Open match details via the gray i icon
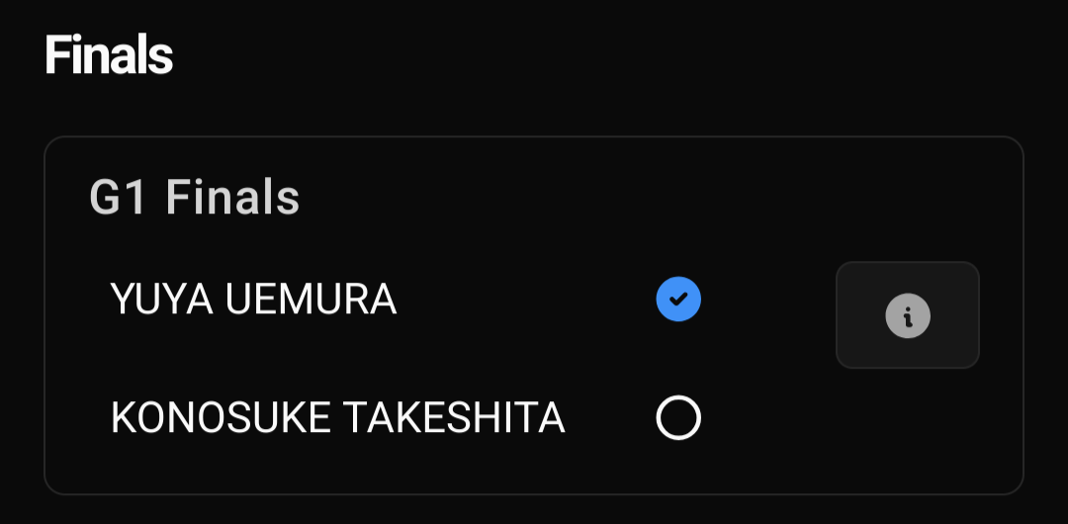The image size is (1068, 524). (907, 315)
